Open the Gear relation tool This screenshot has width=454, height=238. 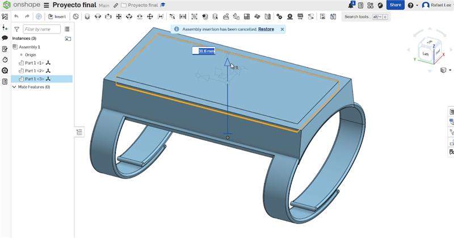pyautogui.click(x=279, y=16)
